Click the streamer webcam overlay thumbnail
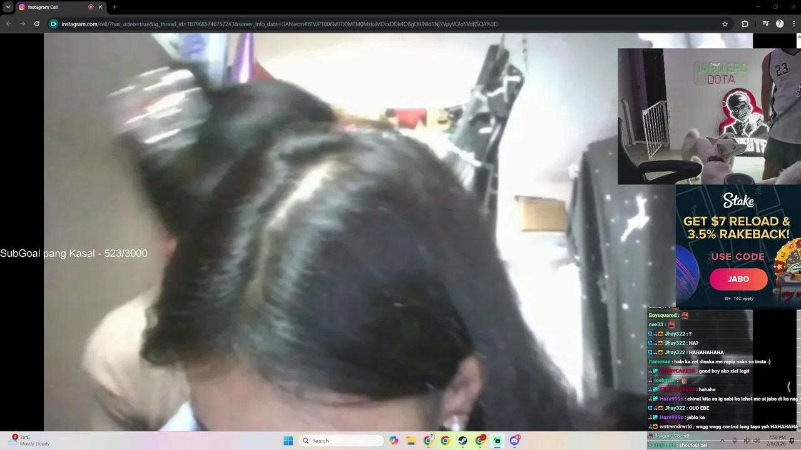The image size is (801, 450). tap(709, 116)
